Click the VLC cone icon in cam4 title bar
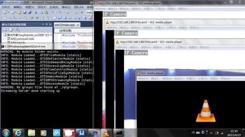Viewport: 245px width, 137px height. 117,42
